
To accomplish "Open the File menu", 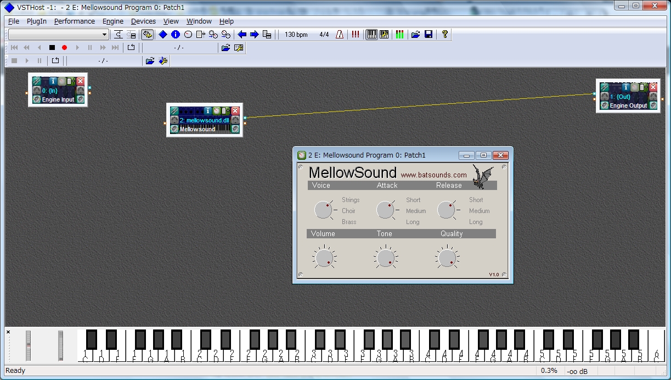I will (14, 21).
